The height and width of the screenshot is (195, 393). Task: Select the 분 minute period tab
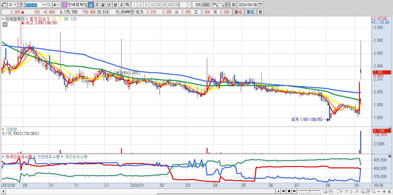115,5
